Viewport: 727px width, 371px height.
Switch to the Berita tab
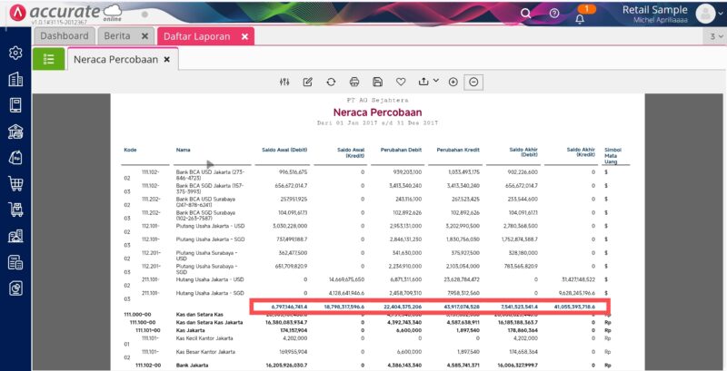115,36
